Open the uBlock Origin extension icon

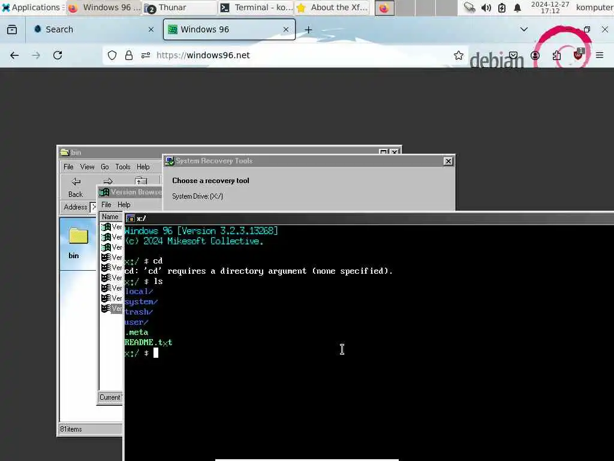coord(578,55)
